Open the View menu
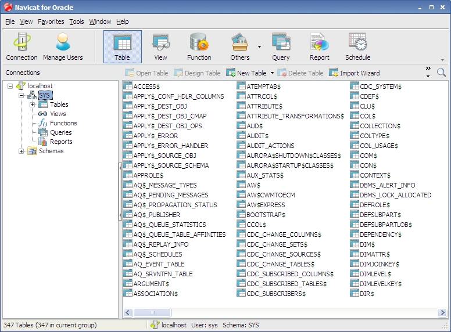The width and height of the screenshot is (451, 332). (26, 21)
